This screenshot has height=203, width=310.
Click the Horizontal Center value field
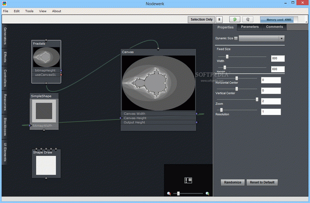(x=271, y=80)
